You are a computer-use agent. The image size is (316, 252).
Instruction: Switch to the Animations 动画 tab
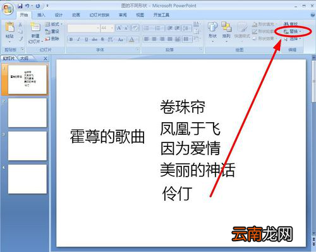pos(76,15)
